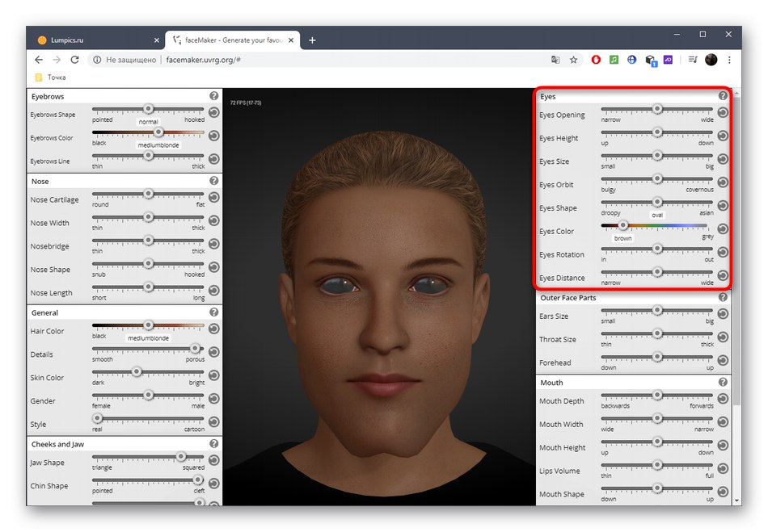
Task: Click the Eyes Color slider handle
Action: click(x=623, y=225)
